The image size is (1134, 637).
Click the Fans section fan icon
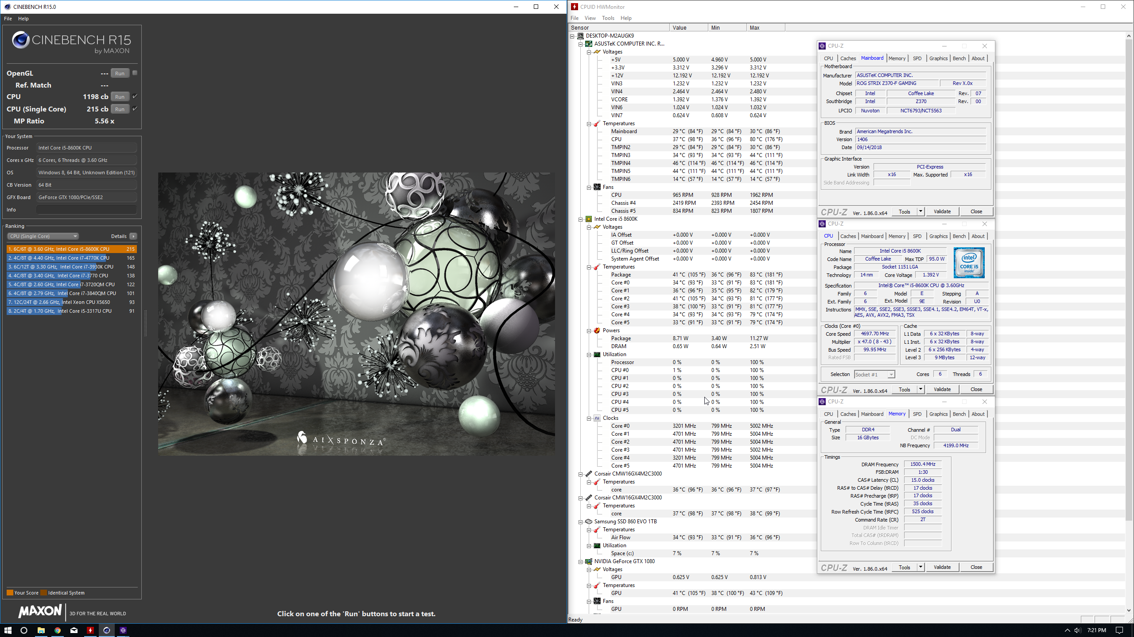pos(597,187)
